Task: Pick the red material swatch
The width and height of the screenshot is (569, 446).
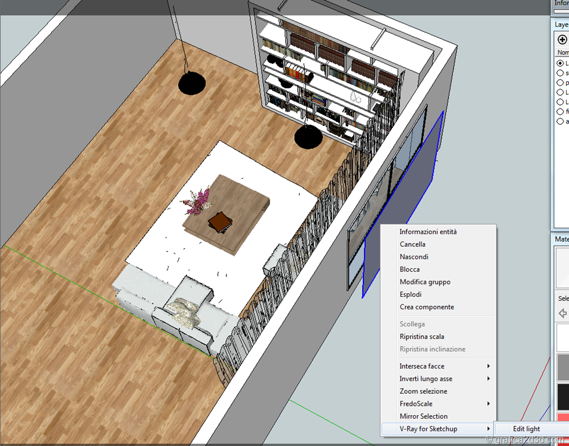Action: click(x=563, y=418)
